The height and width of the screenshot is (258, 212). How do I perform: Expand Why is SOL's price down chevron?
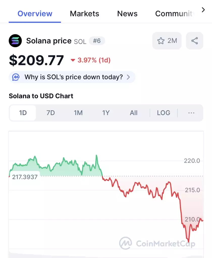pyautogui.click(x=128, y=77)
